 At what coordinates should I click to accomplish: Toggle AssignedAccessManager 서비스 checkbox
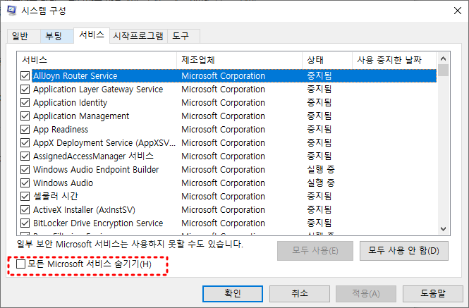(25, 156)
